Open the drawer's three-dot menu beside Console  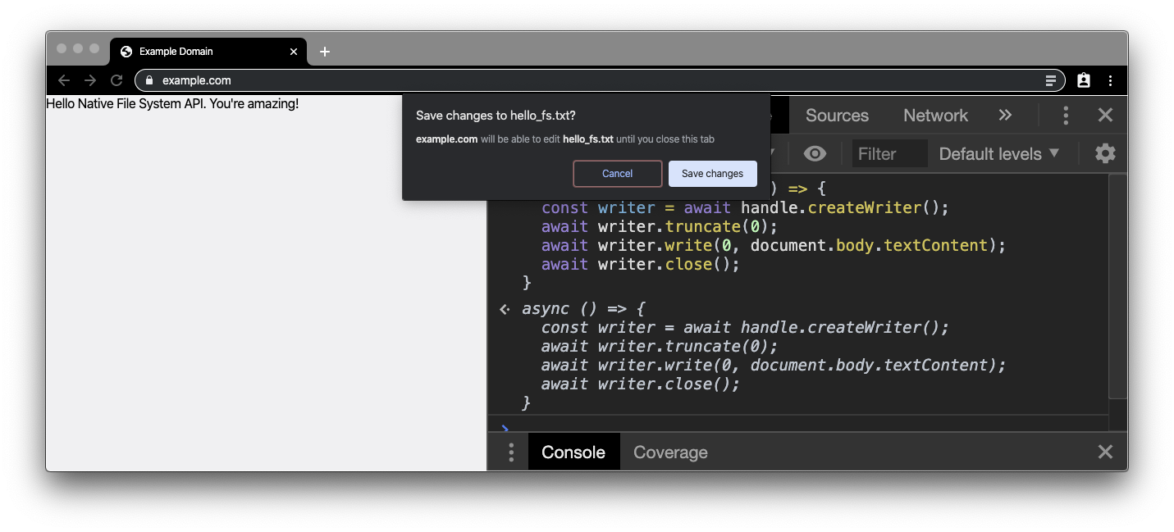(x=510, y=452)
